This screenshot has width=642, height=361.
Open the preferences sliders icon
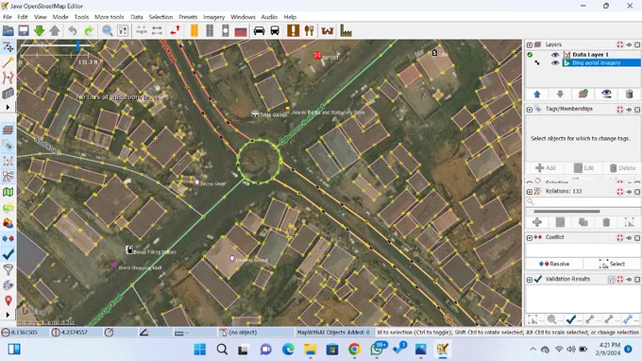tap(123, 31)
